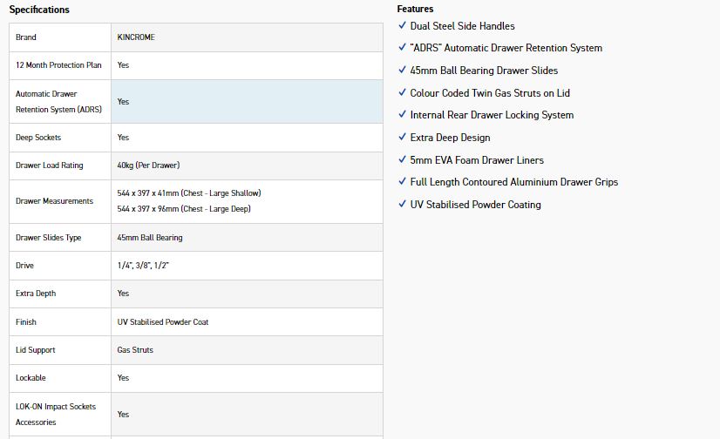Click the tick next to Internal Rear Drawer Locking

[402, 115]
